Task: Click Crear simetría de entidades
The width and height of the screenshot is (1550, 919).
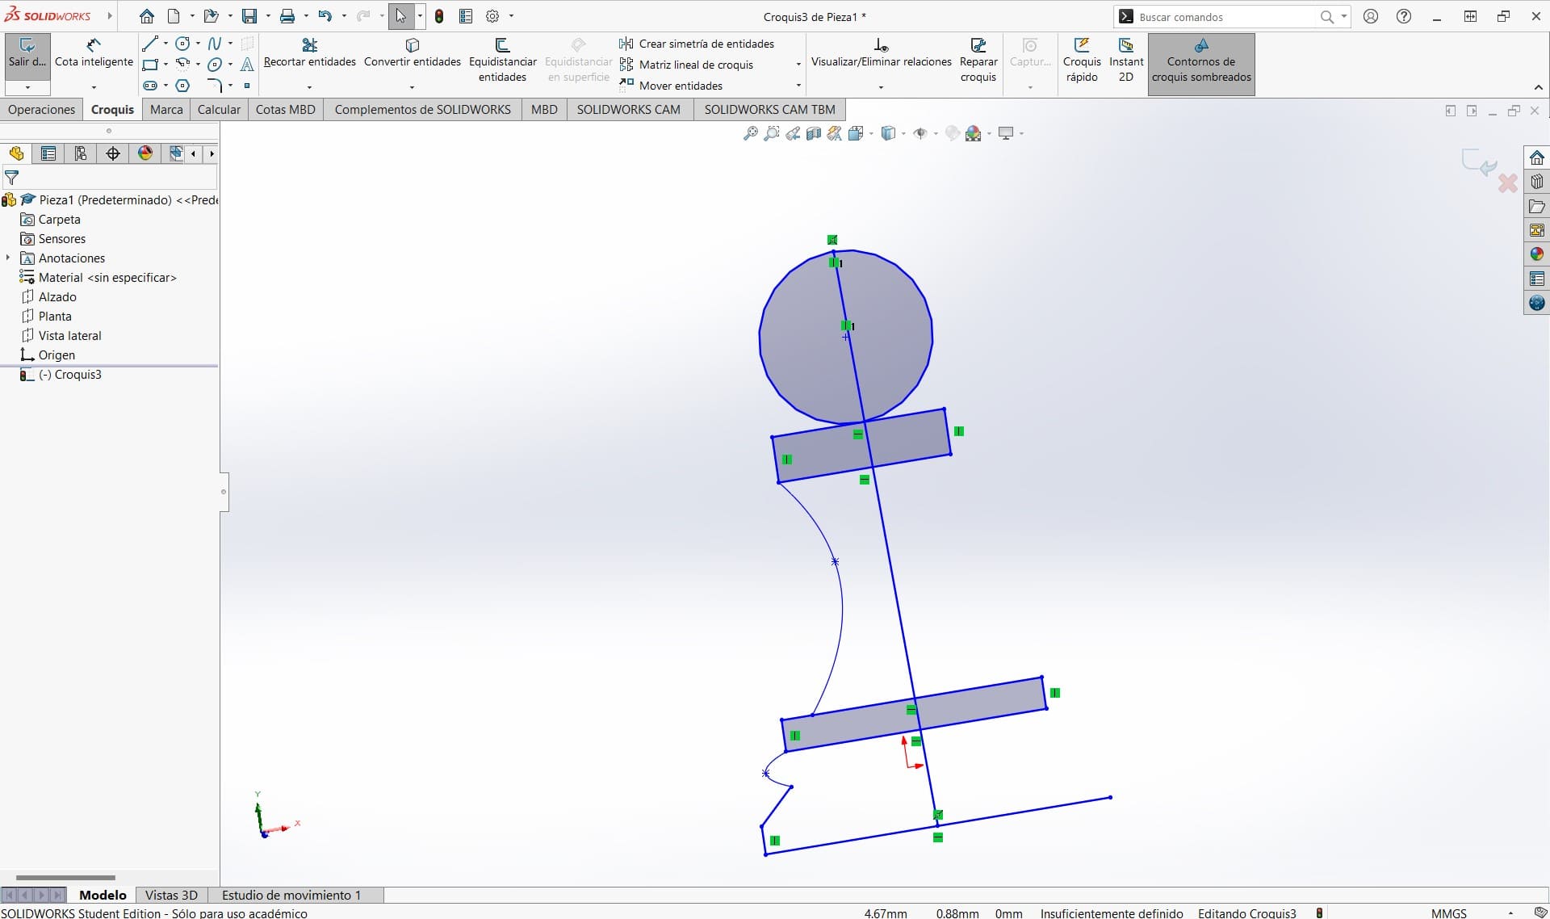Action: click(697, 44)
